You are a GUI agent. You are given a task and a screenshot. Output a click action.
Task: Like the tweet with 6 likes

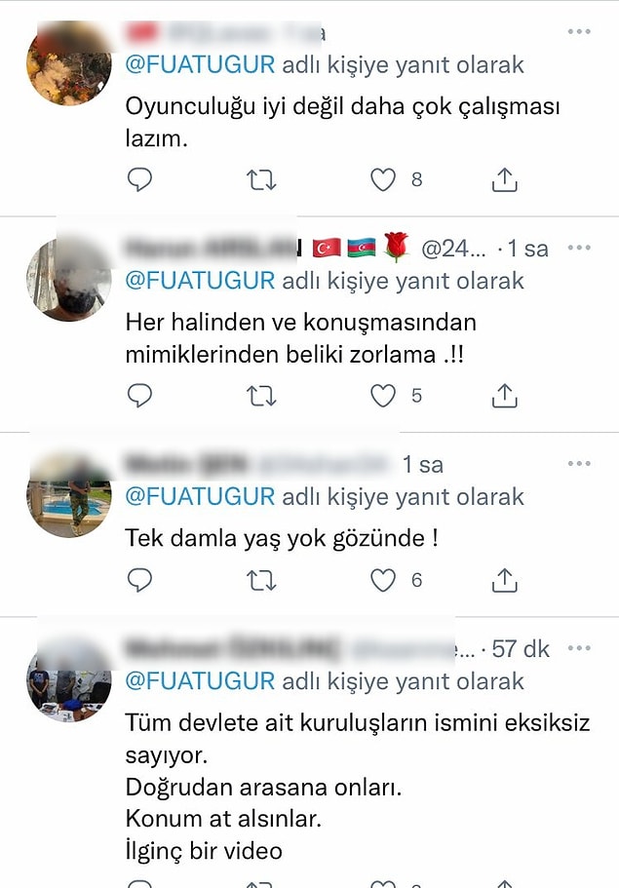click(383, 581)
